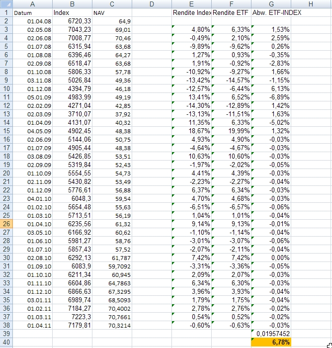The image size is (332, 348).
Task: Select row header 40
Action: [6, 342]
